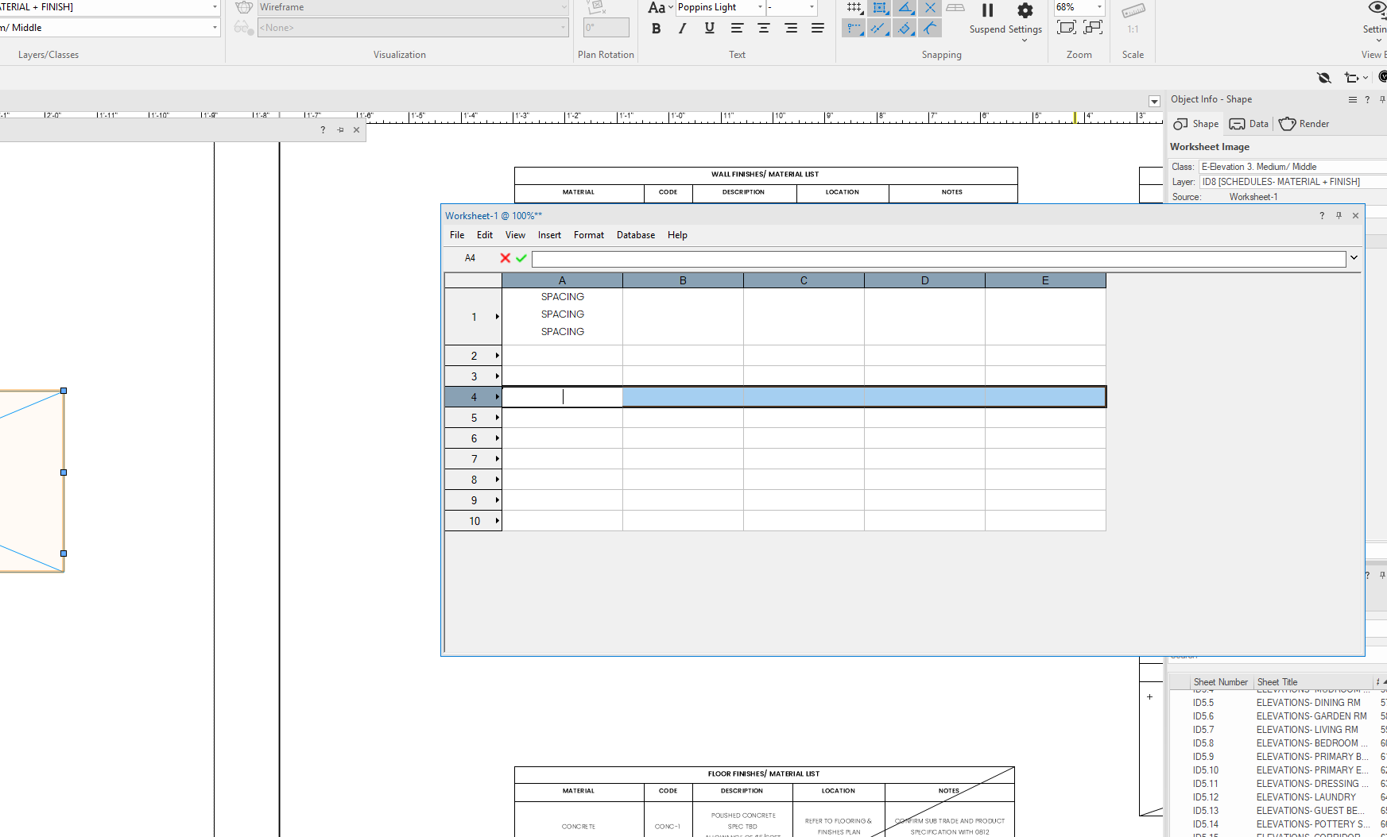
Task: Accept the cell entry with the green checkmark
Action: point(521,258)
